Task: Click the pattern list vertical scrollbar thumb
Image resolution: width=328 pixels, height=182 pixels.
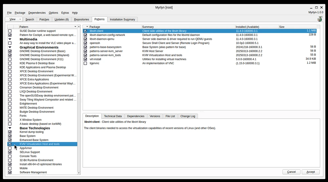Action: 79,61
